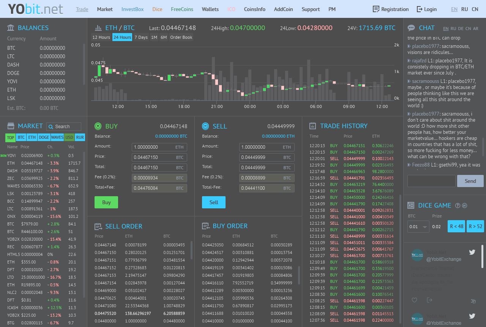The image size is (486, 327).
Task: Click the Sell Order list icon
Action: point(98,227)
